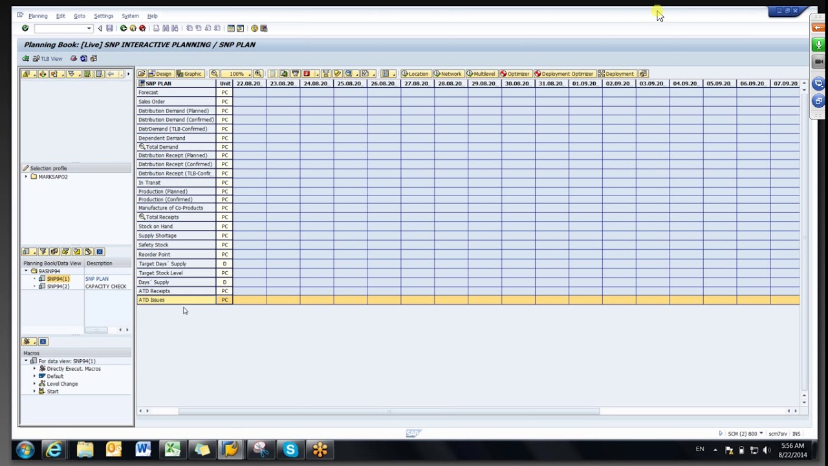Image resolution: width=828 pixels, height=466 pixels.
Task: Open Skype from the taskbar
Action: point(290,450)
